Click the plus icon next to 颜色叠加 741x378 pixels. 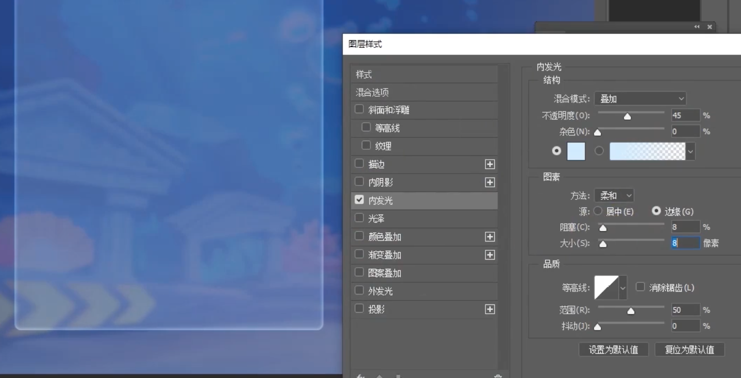[x=490, y=237]
